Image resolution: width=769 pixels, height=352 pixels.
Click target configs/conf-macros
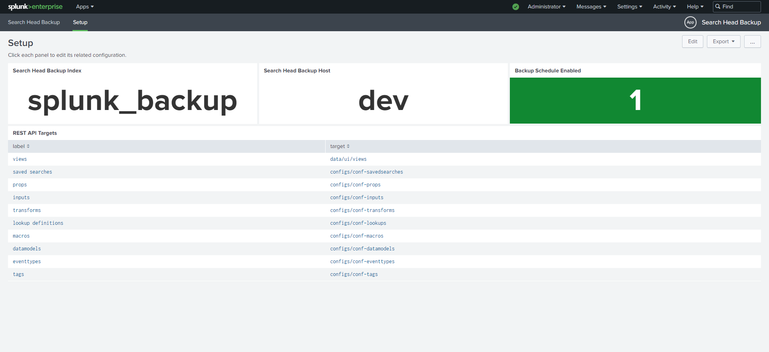(356, 236)
